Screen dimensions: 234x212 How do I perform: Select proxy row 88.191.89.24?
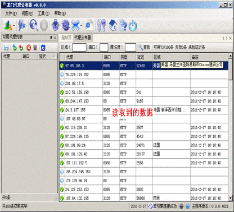click(x=144, y=145)
